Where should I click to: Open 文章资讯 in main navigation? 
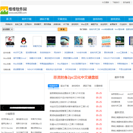coord(62,19)
